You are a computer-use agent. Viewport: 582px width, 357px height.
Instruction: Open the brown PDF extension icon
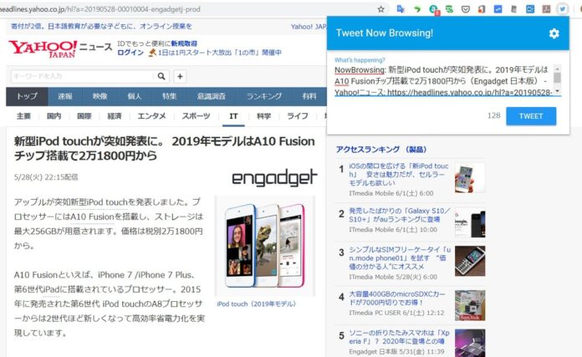click(x=546, y=9)
